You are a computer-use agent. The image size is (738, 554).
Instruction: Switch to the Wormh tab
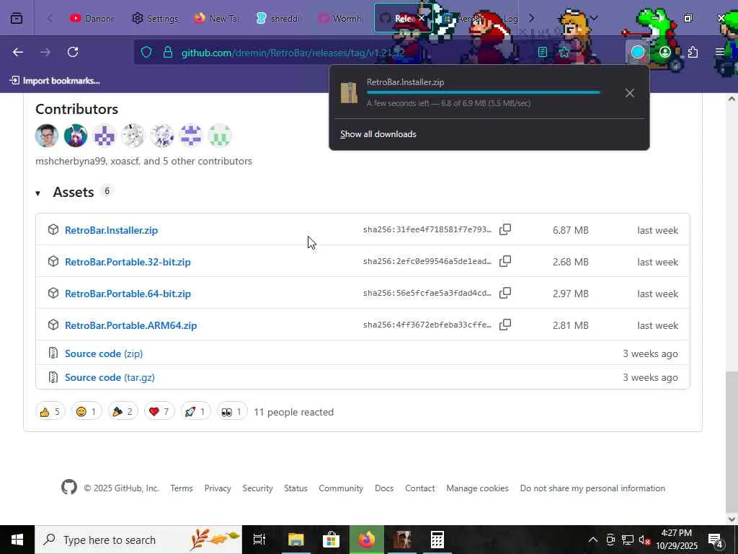tap(341, 18)
